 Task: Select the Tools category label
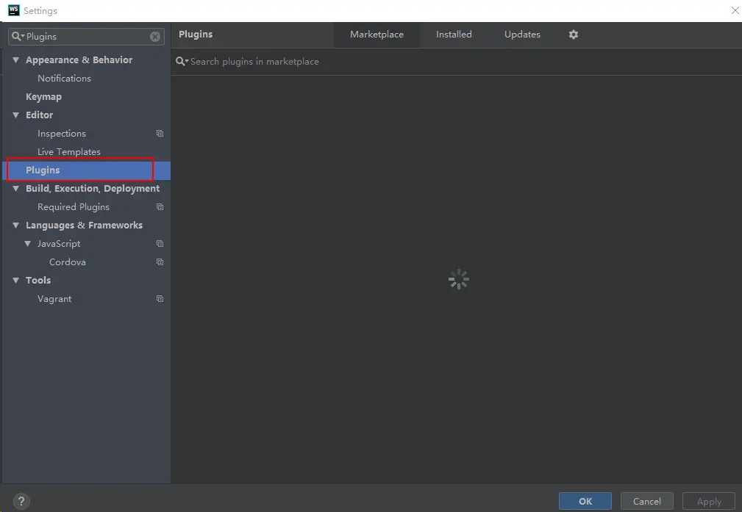pos(38,281)
